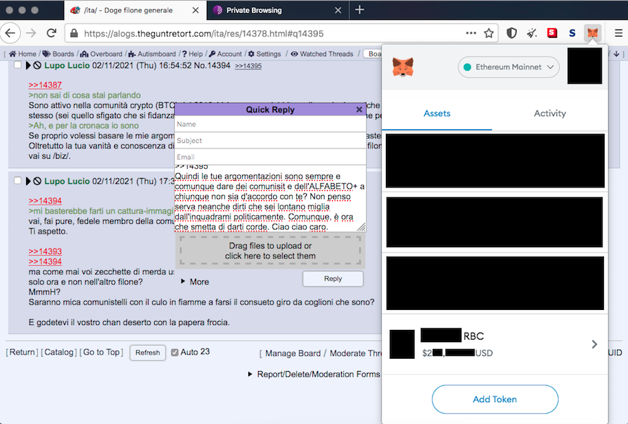The height and width of the screenshot is (424, 628).
Task: Switch to the Private Browsing tab
Action: coord(278,10)
